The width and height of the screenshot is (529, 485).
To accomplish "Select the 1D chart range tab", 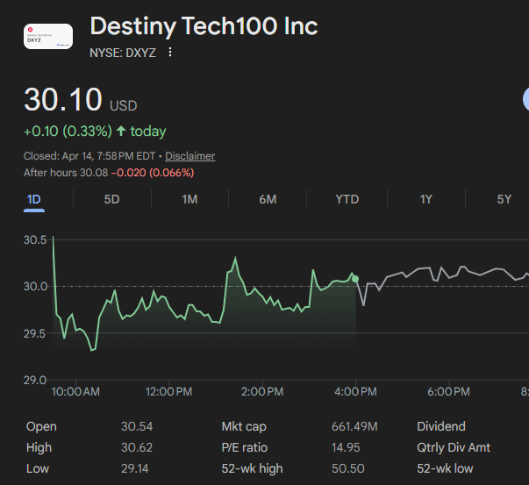I will (34, 199).
